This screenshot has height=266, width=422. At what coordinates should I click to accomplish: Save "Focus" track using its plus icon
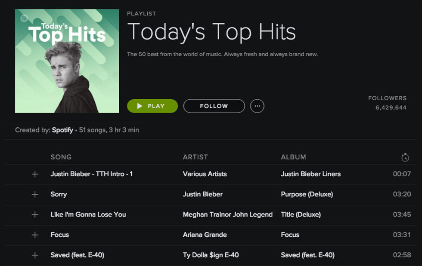(x=35, y=235)
